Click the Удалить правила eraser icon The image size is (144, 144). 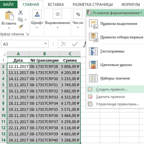[90, 97]
